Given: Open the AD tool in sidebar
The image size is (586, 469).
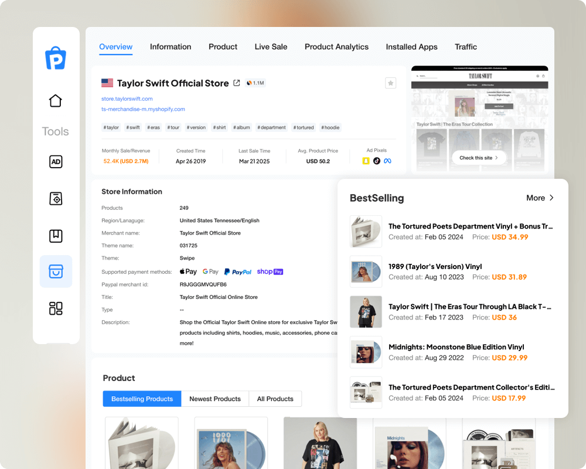Looking at the screenshot, I should pos(56,162).
